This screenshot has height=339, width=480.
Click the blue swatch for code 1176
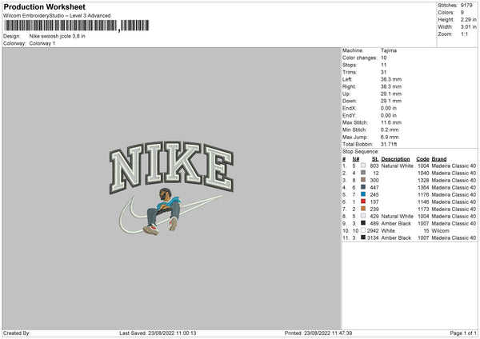(x=363, y=194)
